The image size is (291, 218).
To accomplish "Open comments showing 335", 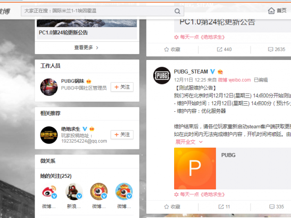I will tap(276, 207).
